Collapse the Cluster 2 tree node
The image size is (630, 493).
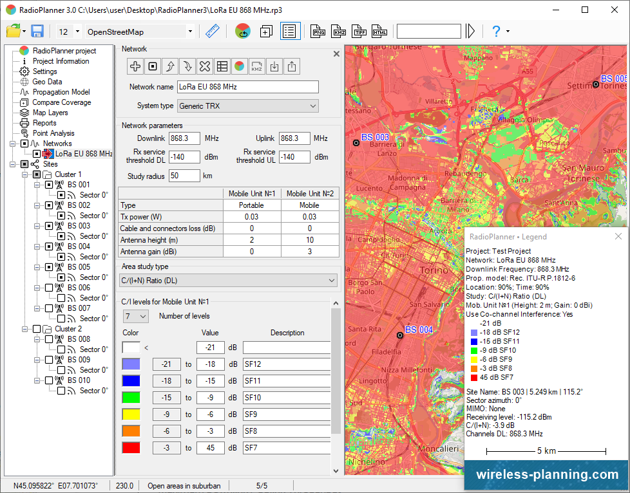point(24,329)
